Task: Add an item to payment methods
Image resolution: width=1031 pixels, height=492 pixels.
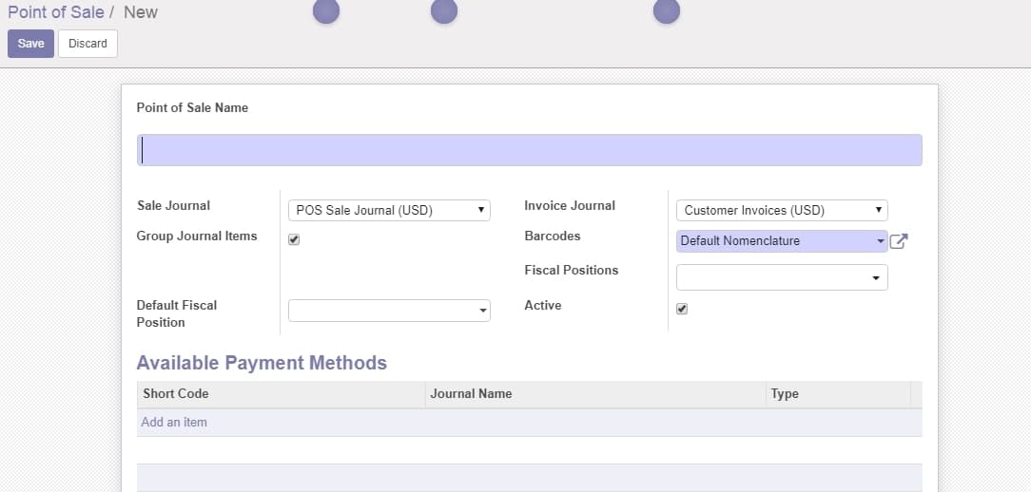Action: coord(174,423)
